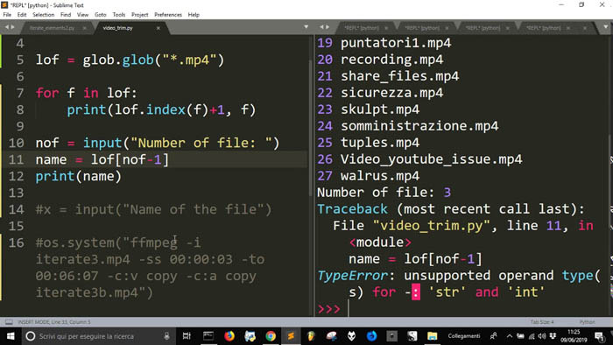
Task: Close the video_trim.py tab
Action: 159,28
